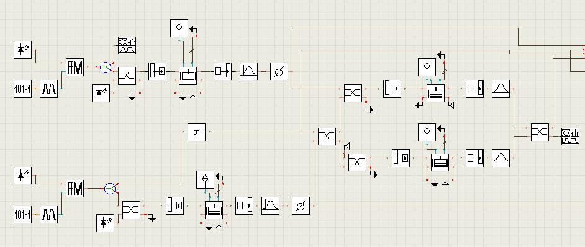
Task: Select the DC bias source above the upper transmitter SOA
Action: [x=179, y=28]
